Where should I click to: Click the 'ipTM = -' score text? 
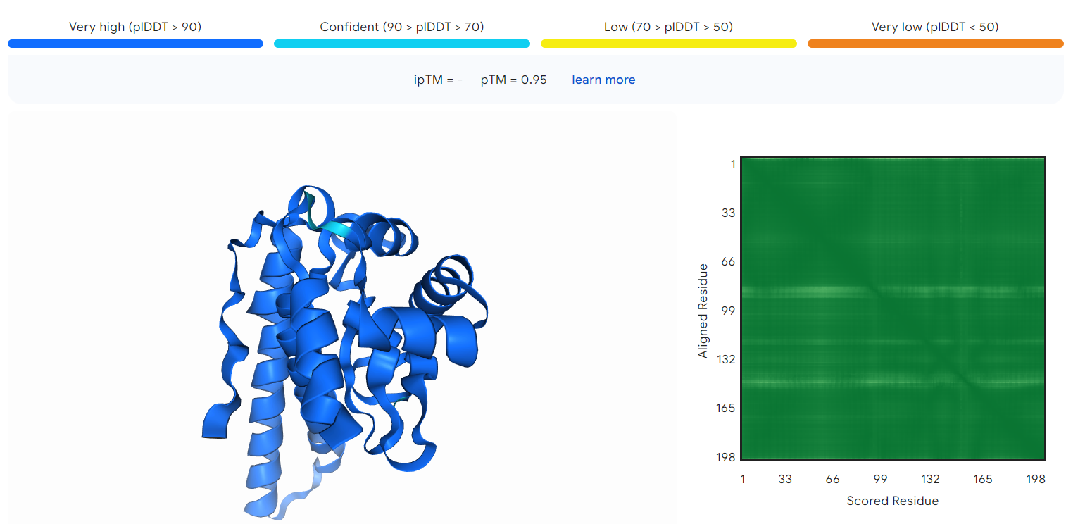438,80
